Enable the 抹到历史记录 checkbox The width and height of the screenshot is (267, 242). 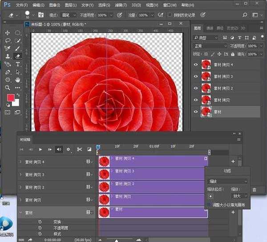(170, 15)
